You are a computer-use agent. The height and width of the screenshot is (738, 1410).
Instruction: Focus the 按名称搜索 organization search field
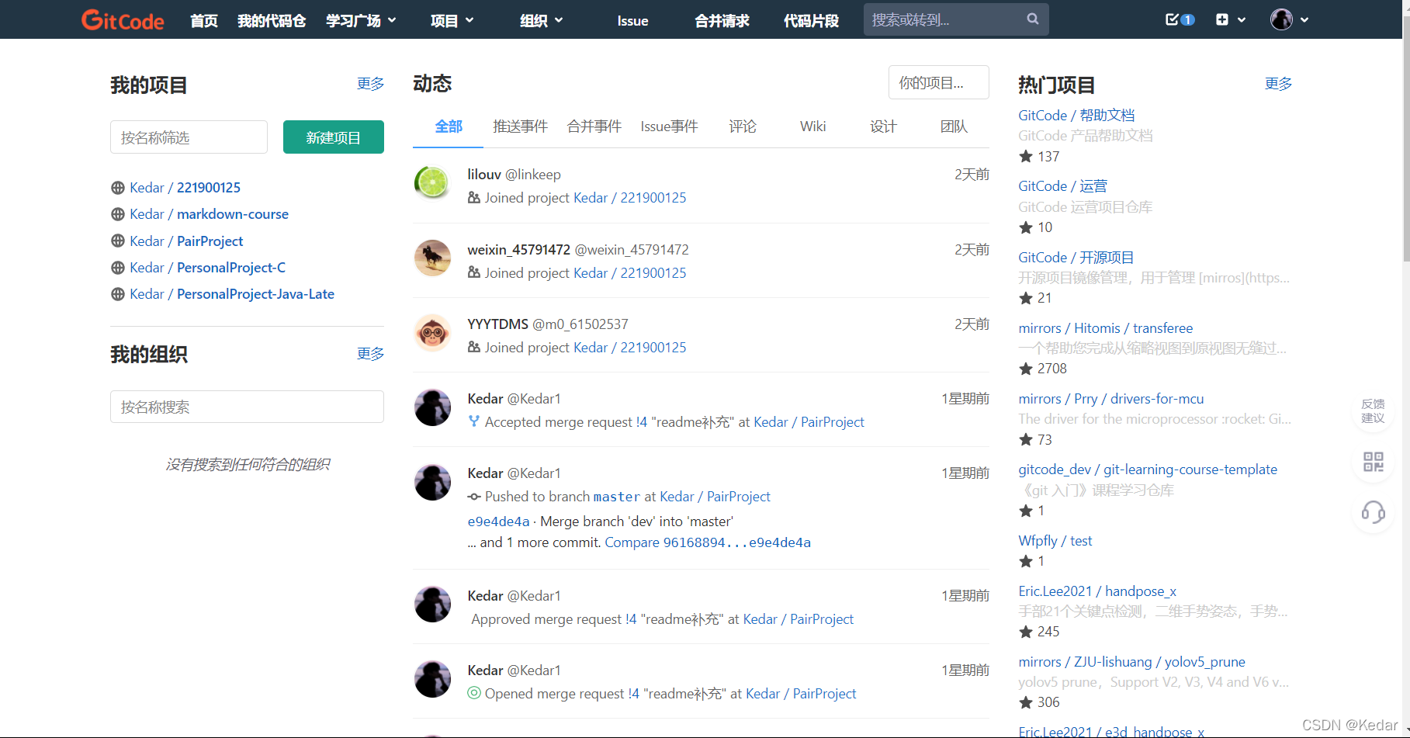tap(247, 407)
